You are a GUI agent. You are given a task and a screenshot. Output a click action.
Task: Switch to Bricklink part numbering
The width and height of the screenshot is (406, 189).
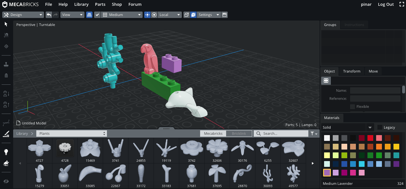click(x=239, y=133)
